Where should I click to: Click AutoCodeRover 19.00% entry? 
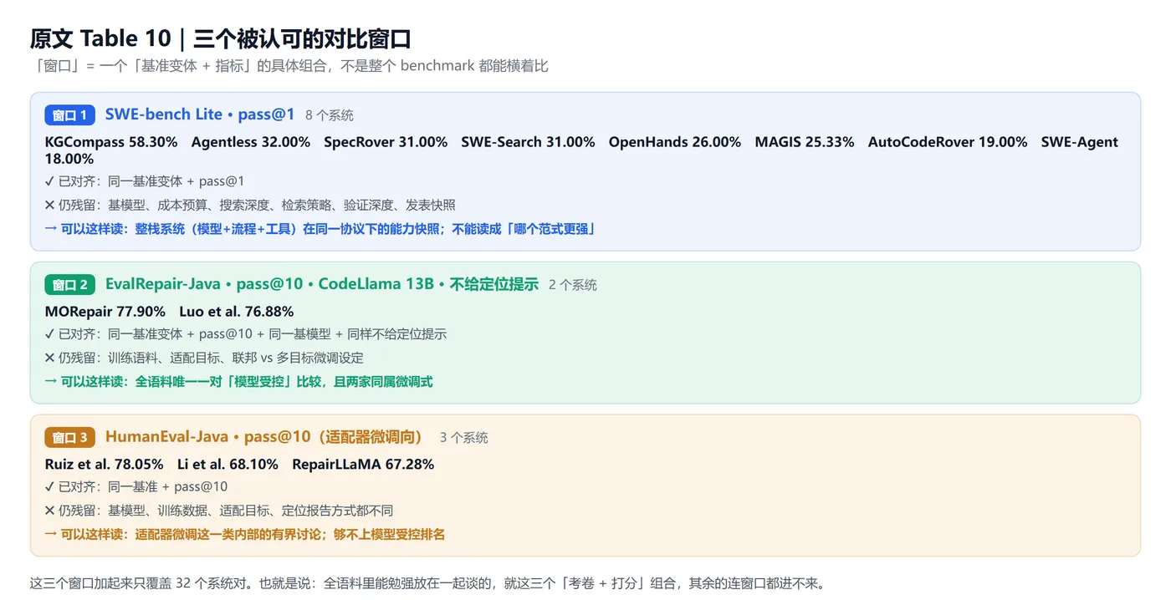pyautogui.click(x=948, y=142)
